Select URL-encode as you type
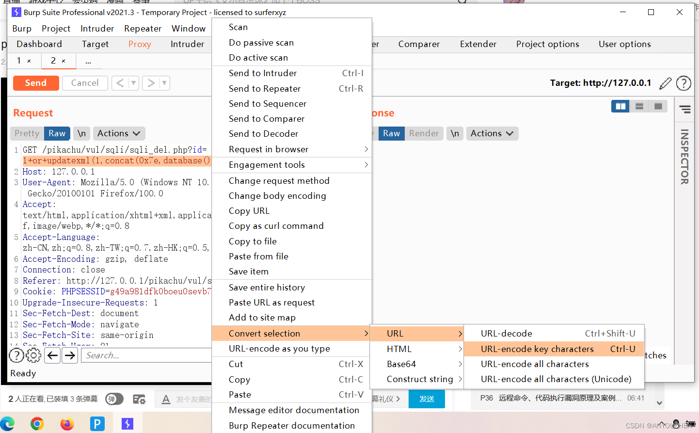Screen dimensions: 699x433 tap(292, 349)
